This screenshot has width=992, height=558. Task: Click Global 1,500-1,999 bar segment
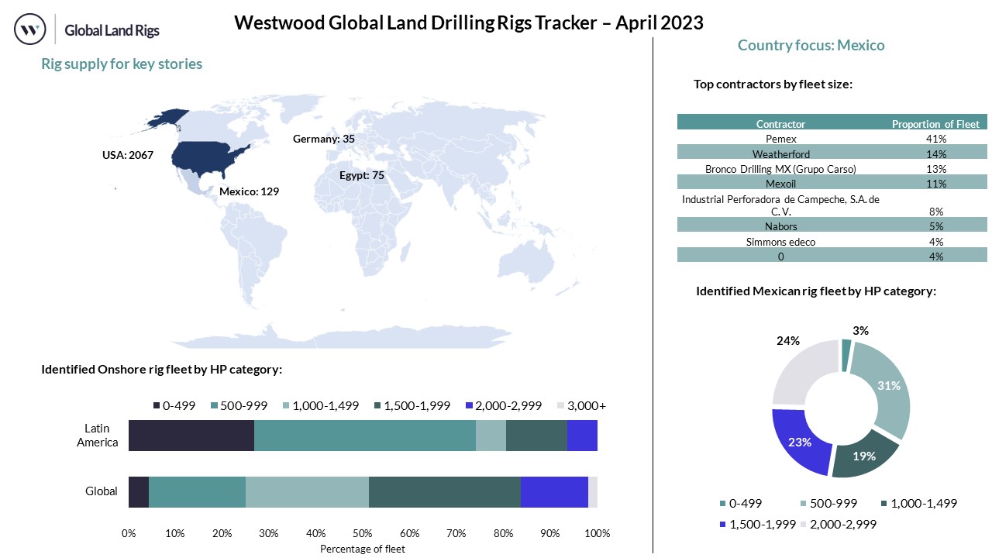coord(444,492)
